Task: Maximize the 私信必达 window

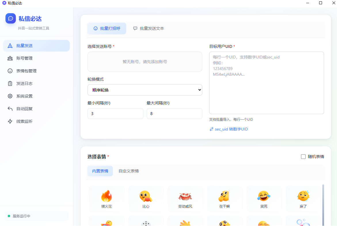Action: pyautogui.click(x=320, y=3)
